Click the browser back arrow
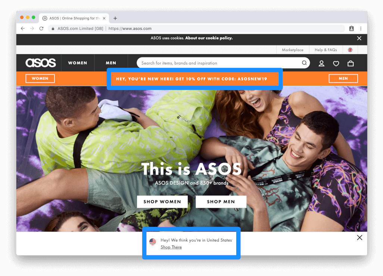Screen dimensions: 383x276 23,29
